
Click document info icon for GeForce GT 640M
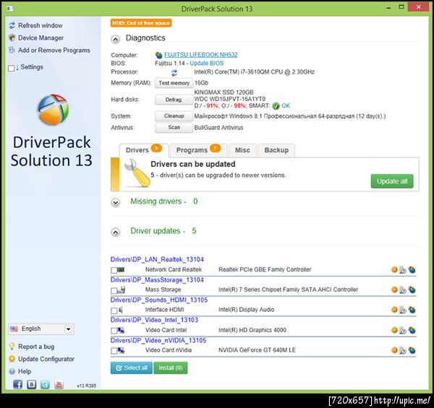click(403, 351)
